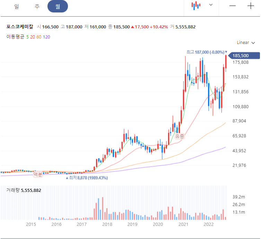The height and width of the screenshot is (239, 261).
Task: Click the 26.2m volume axis label
Action: pos(239,205)
